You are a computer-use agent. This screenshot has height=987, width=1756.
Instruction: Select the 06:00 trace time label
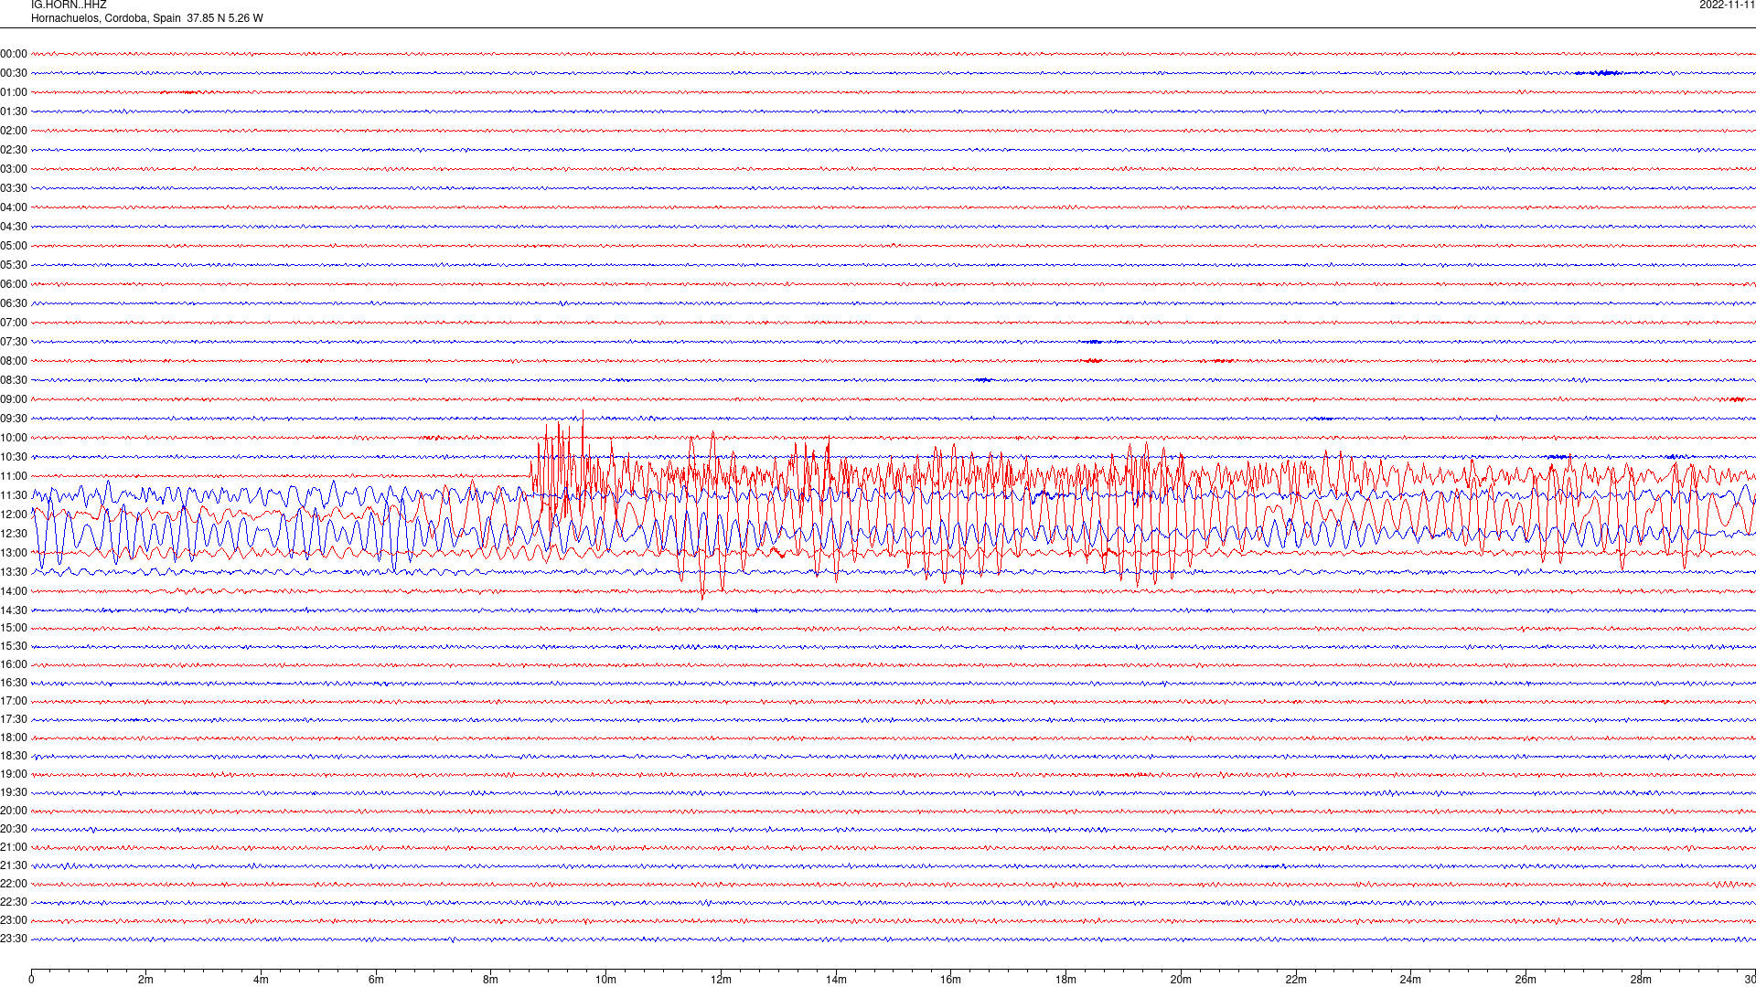click(x=14, y=284)
